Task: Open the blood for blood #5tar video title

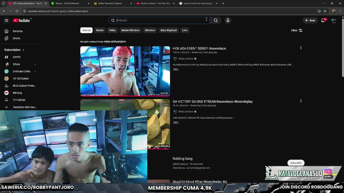Action: (200, 182)
